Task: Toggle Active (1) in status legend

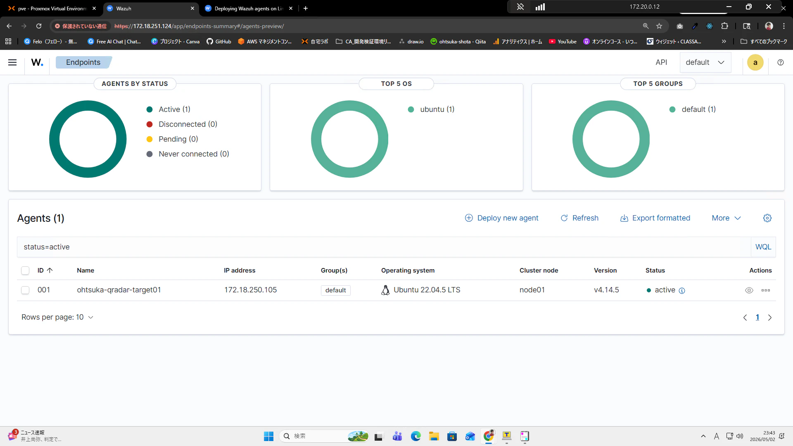Action: click(169, 109)
